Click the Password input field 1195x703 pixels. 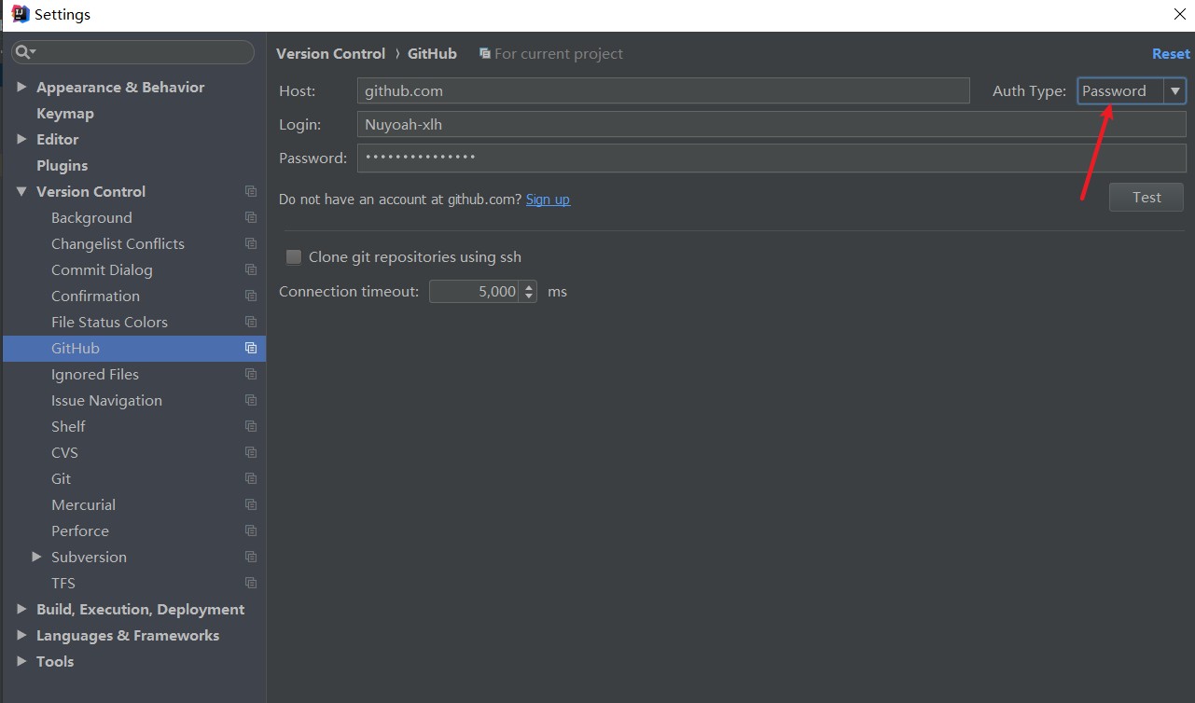click(x=771, y=158)
